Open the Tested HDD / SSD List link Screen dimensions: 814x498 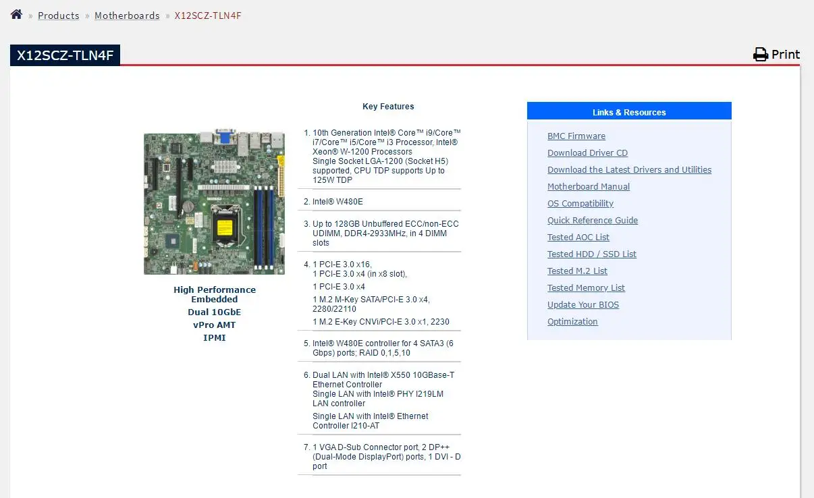[x=592, y=254]
